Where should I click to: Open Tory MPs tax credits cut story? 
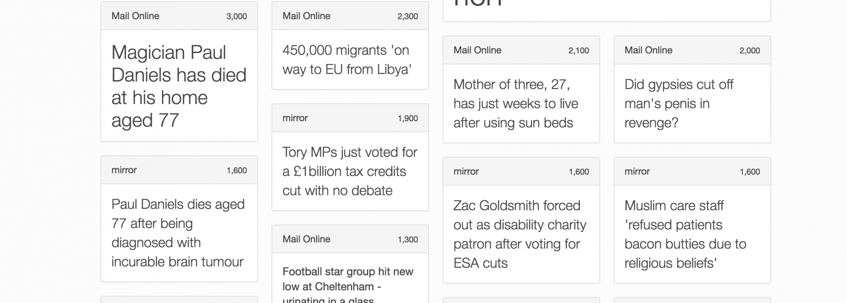(350, 171)
